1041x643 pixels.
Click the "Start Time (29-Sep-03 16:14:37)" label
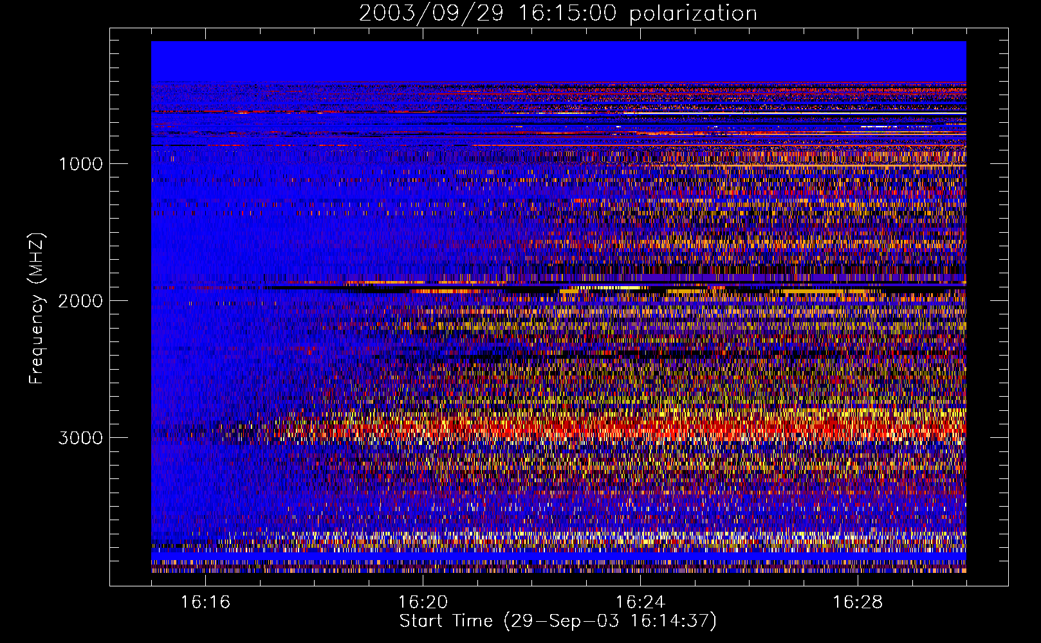pos(558,621)
